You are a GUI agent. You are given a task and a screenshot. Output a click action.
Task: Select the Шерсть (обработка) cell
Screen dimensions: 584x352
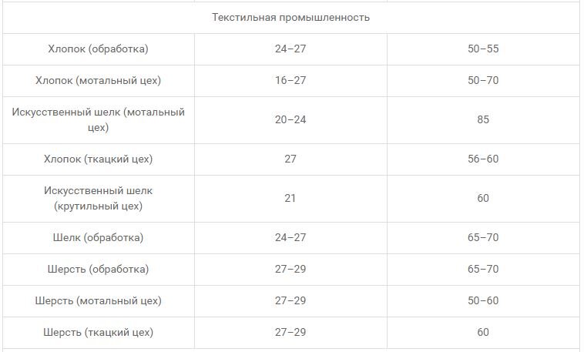(99, 270)
